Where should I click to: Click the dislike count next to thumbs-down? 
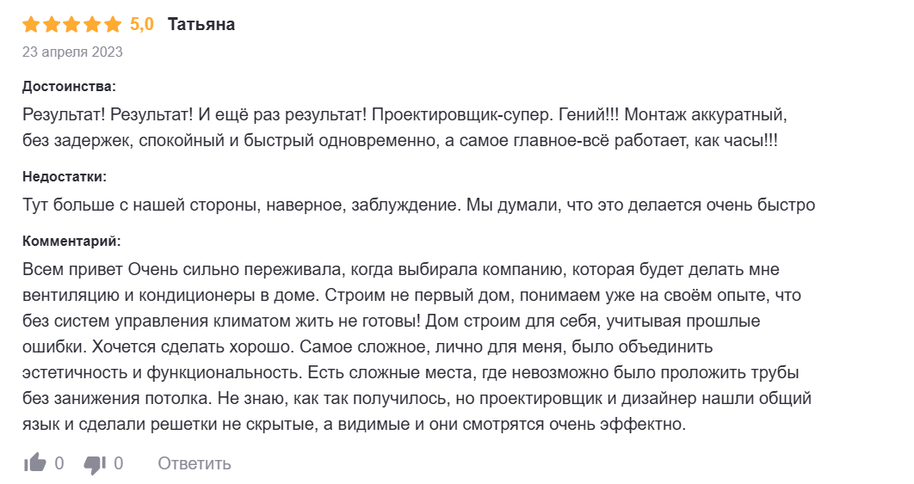tap(119, 463)
